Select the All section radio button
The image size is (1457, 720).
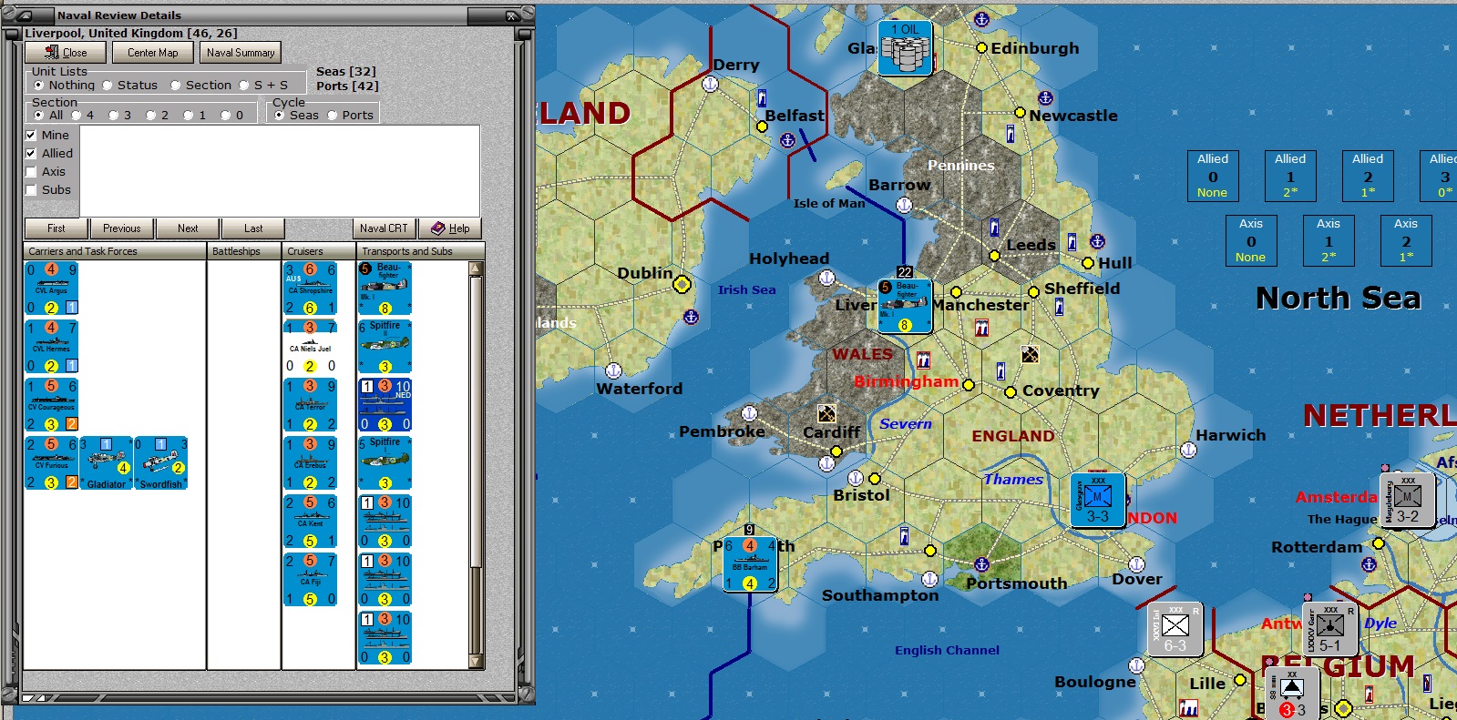pos(48,116)
